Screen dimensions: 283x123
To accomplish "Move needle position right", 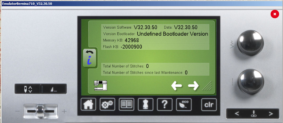I will (270, 114).
